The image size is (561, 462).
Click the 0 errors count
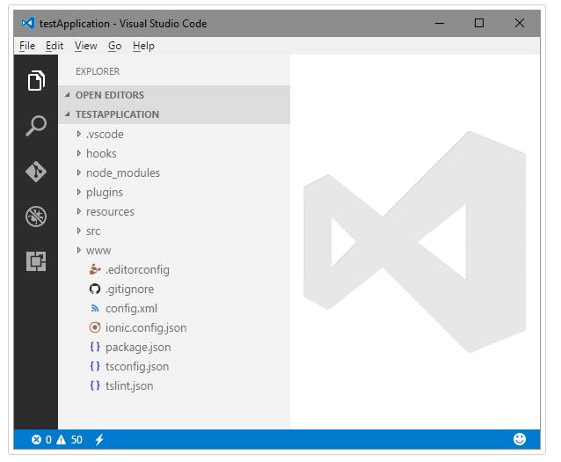pyautogui.click(x=48, y=439)
